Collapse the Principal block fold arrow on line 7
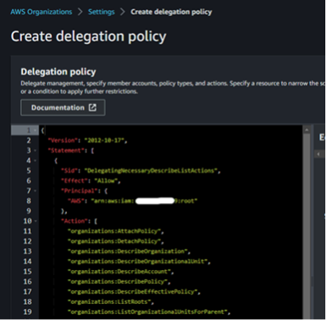327x320 pixels. click(35, 190)
